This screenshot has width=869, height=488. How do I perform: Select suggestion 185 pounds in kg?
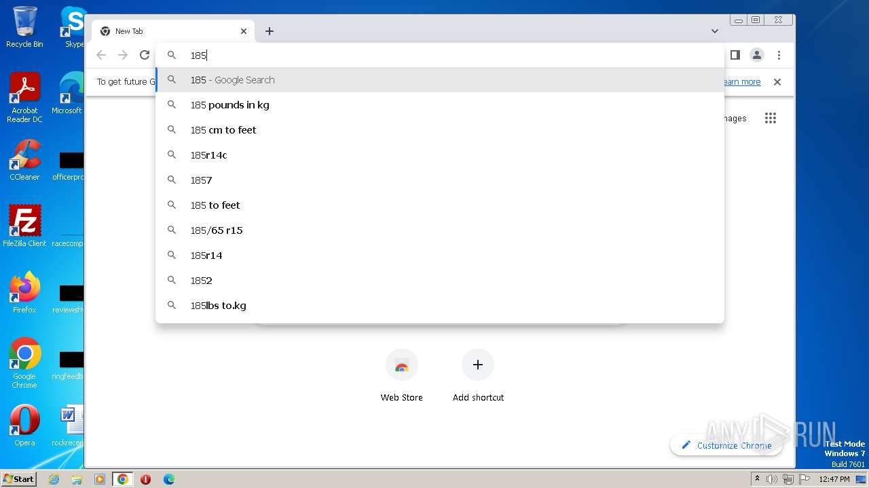pyautogui.click(x=440, y=105)
